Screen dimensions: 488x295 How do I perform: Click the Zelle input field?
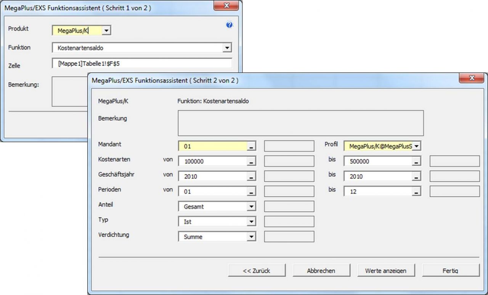click(x=142, y=64)
